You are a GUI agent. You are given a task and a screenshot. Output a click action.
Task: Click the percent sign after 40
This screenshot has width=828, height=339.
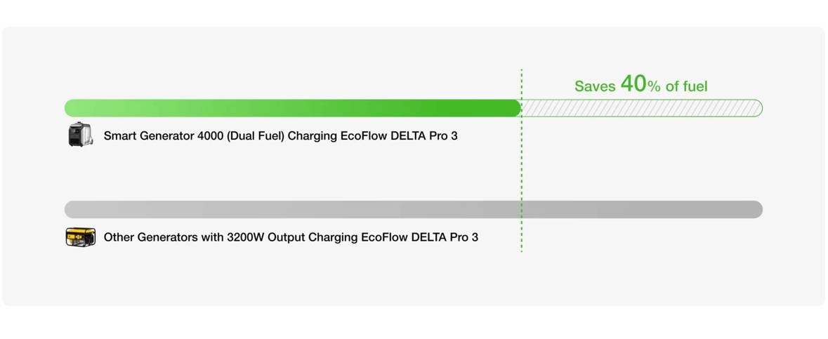(655, 86)
